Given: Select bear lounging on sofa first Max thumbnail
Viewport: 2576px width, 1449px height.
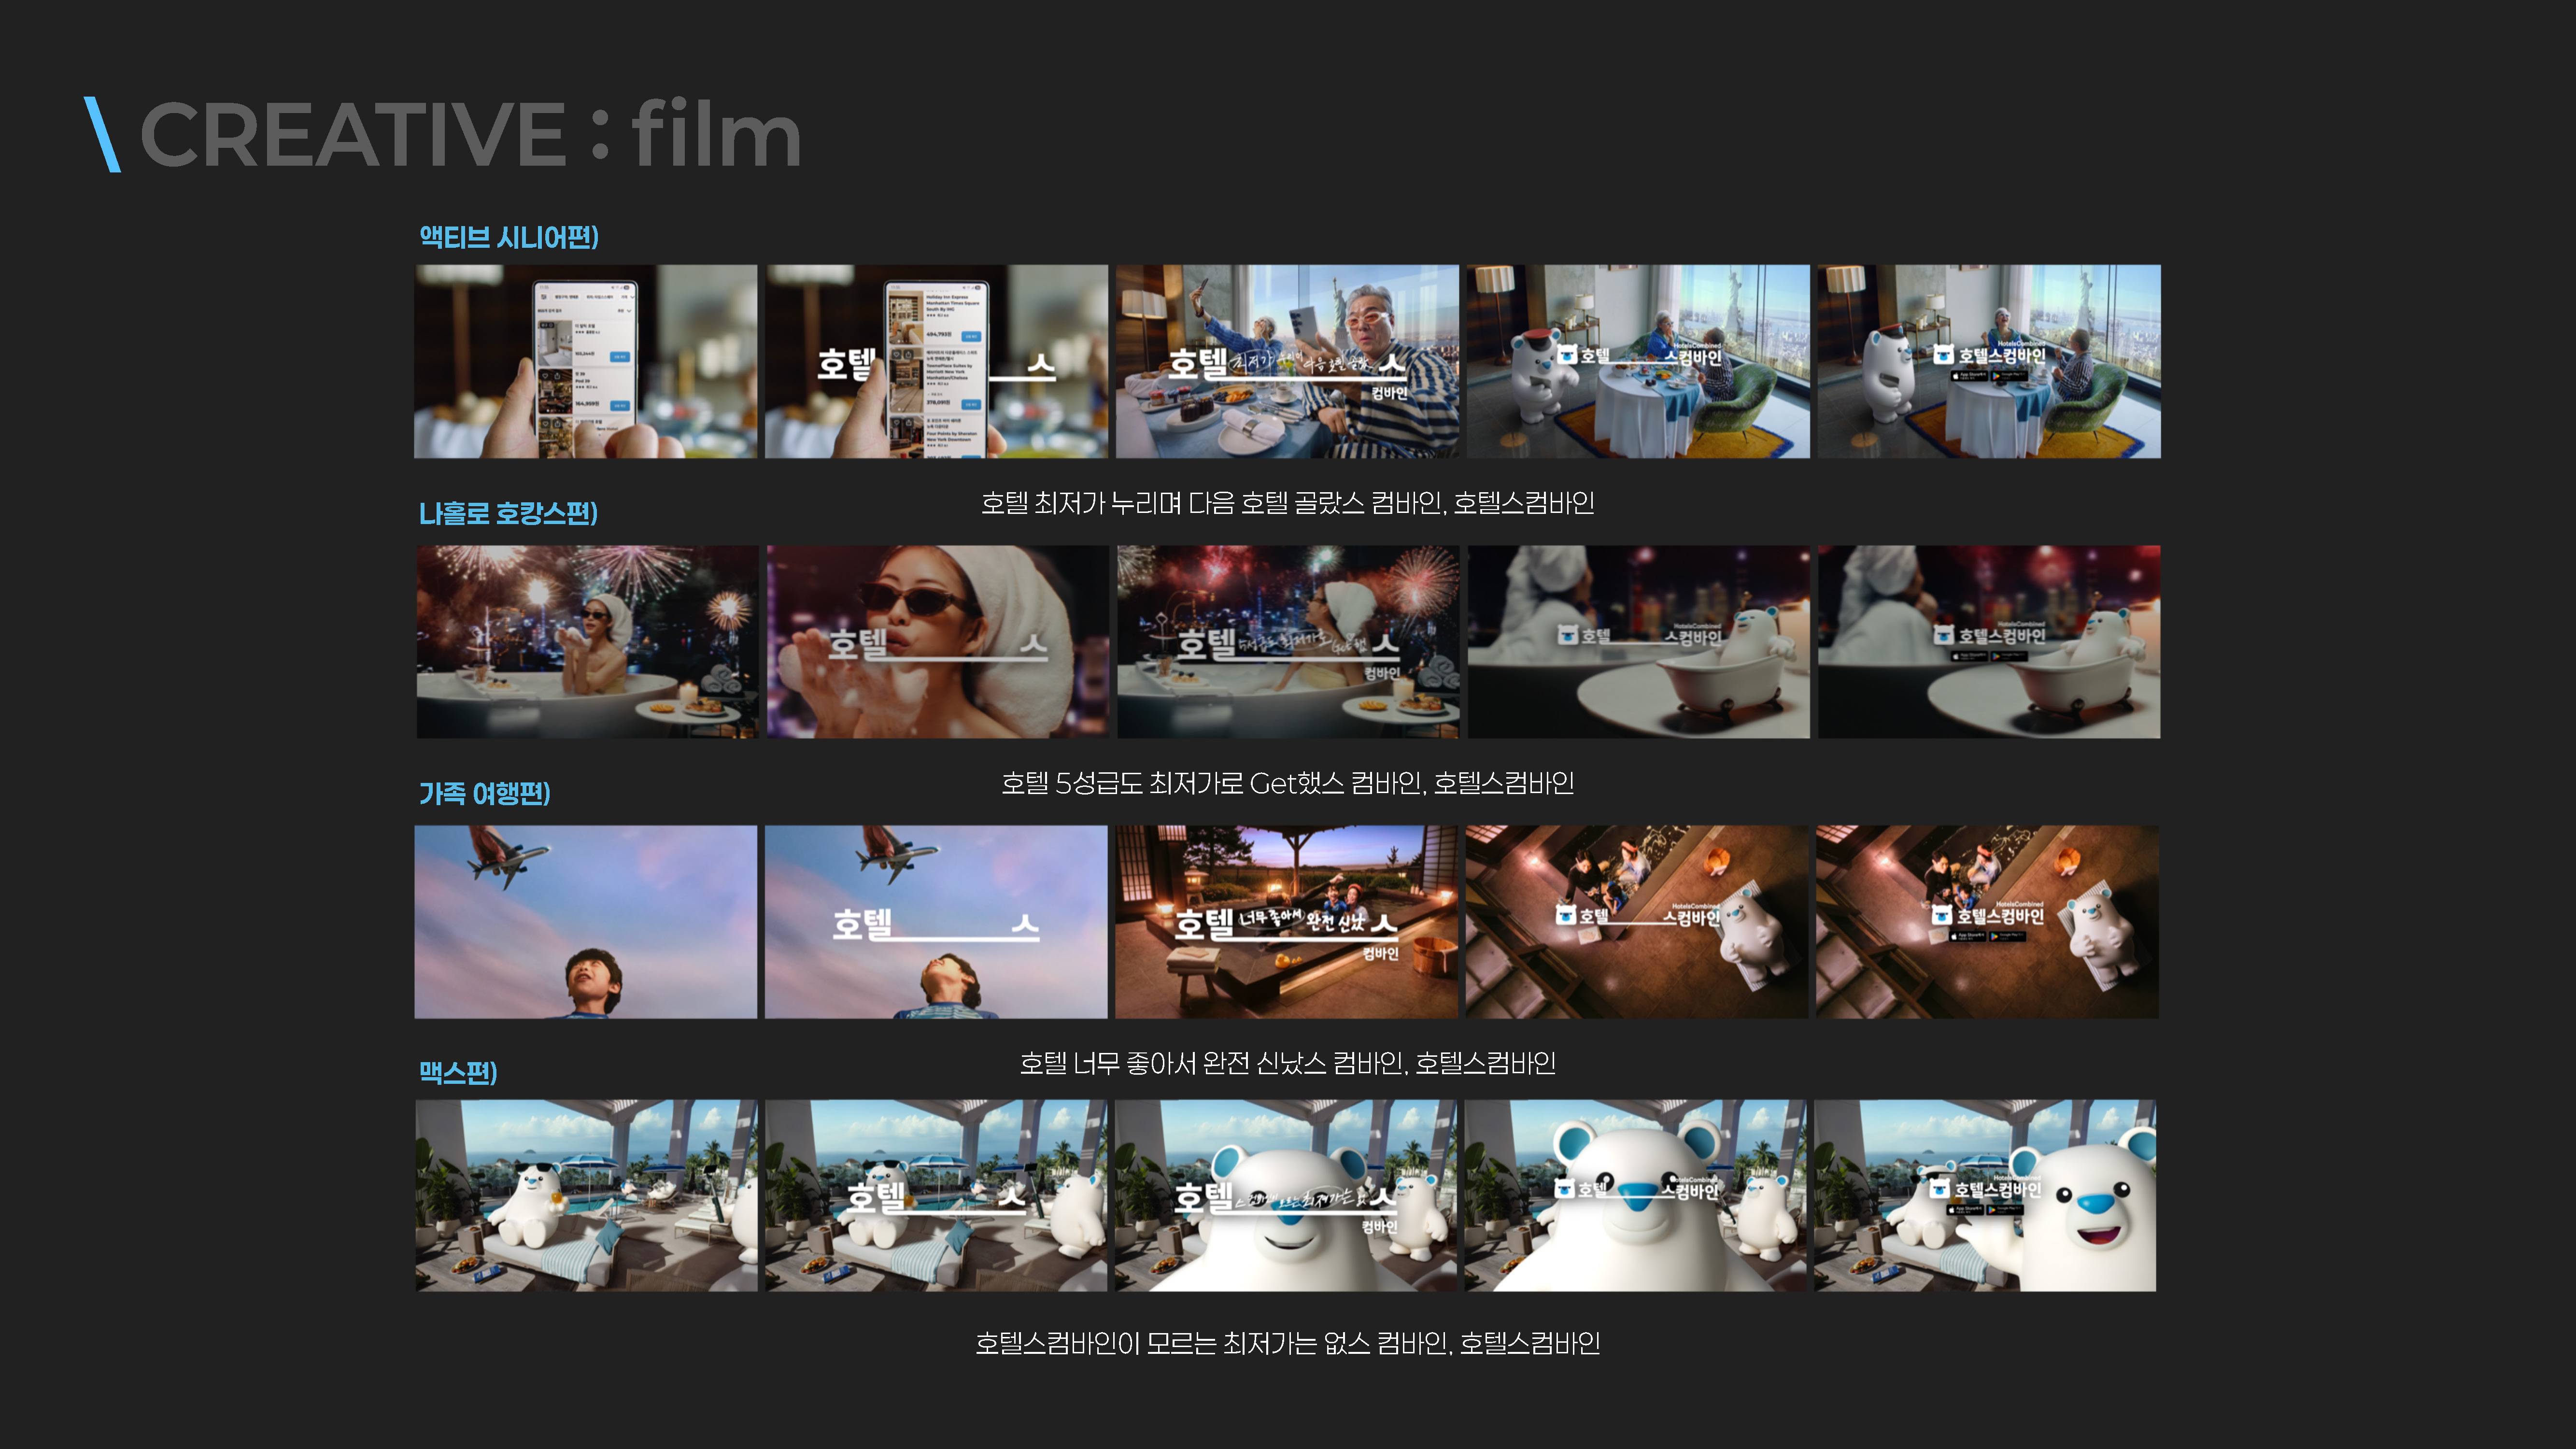Looking at the screenshot, I should [x=586, y=1195].
